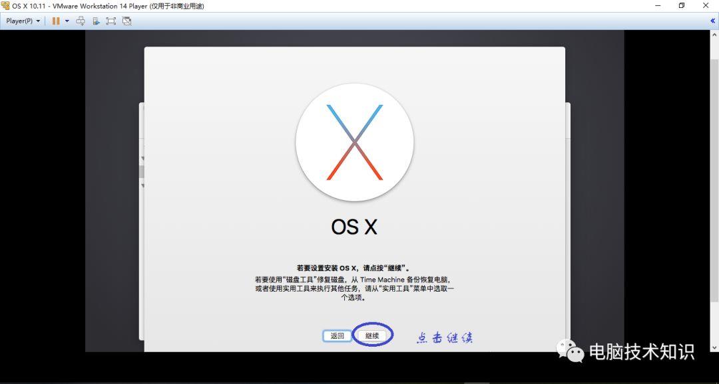Minimize the VMware Player window
Image resolution: width=719 pixels, height=384 pixels.
658,6
